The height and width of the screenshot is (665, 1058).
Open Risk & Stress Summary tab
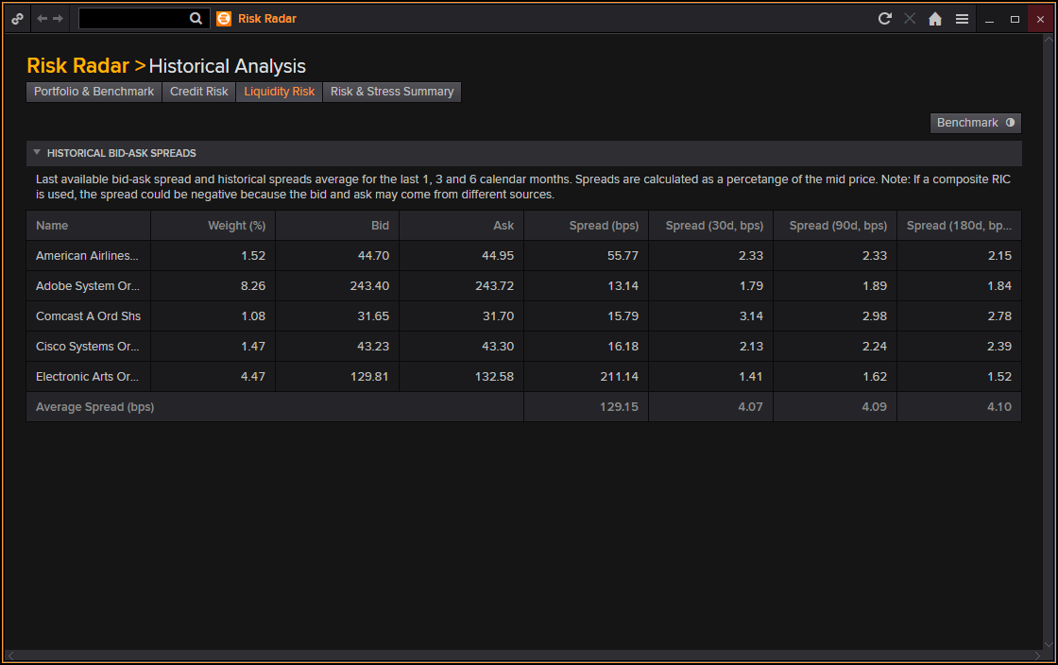click(392, 92)
